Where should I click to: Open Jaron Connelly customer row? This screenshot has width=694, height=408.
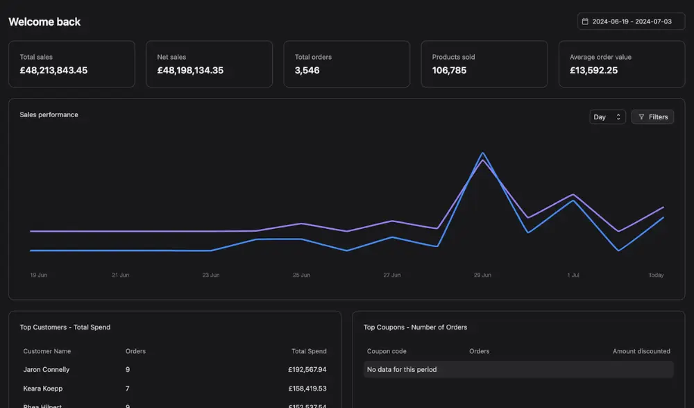click(46, 370)
